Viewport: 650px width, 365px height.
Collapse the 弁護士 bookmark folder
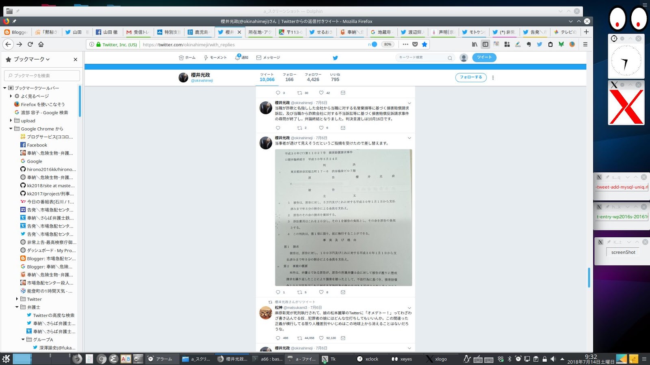(x=17, y=307)
